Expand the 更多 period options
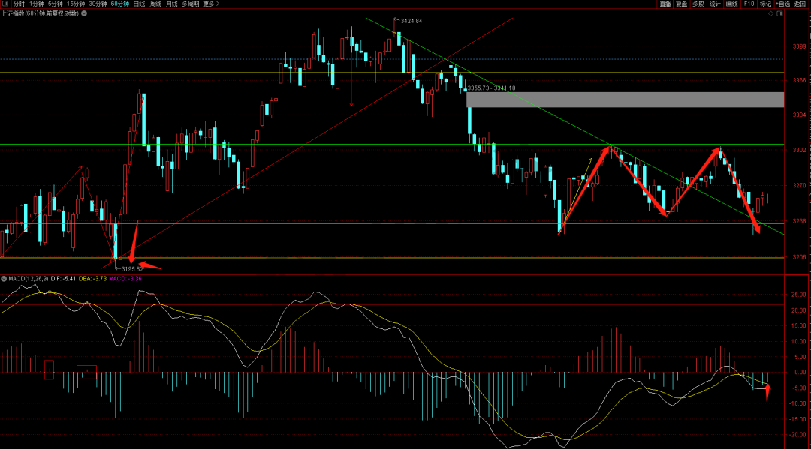This screenshot has width=811, height=449. [210, 4]
